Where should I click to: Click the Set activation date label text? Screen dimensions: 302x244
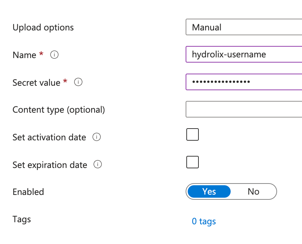tap(49, 137)
